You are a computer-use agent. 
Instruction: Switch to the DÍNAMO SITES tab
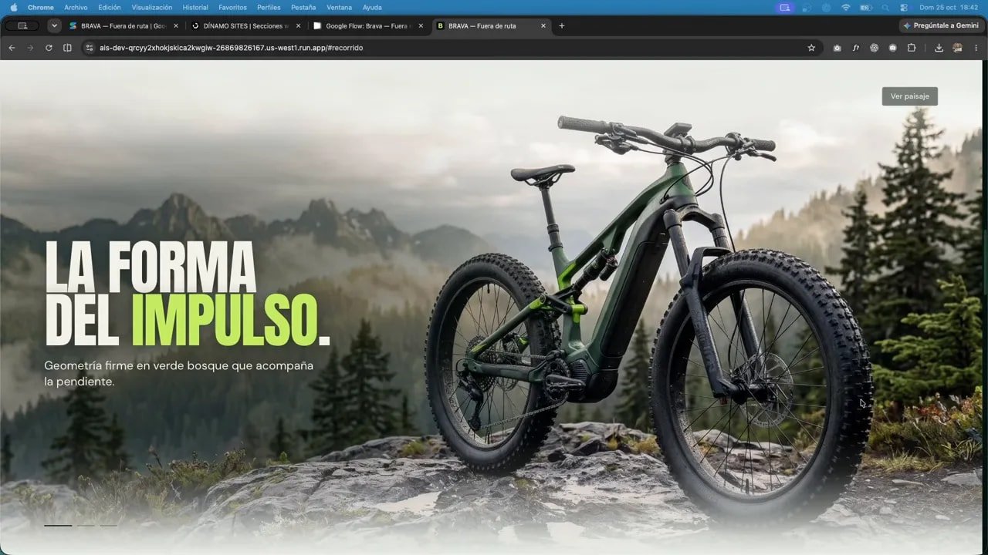[245, 25]
